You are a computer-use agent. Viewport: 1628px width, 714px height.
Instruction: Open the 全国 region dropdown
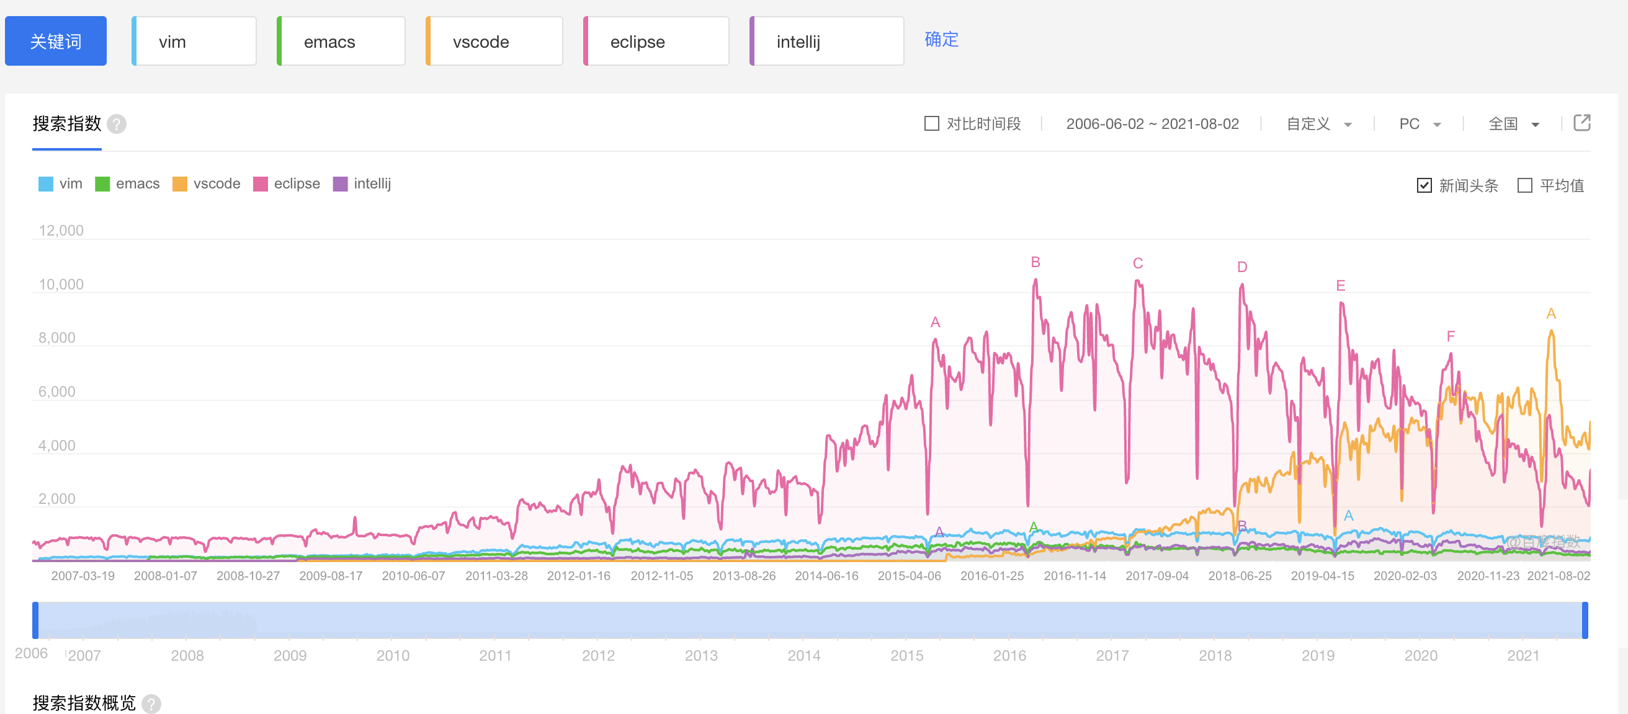pos(1514,124)
